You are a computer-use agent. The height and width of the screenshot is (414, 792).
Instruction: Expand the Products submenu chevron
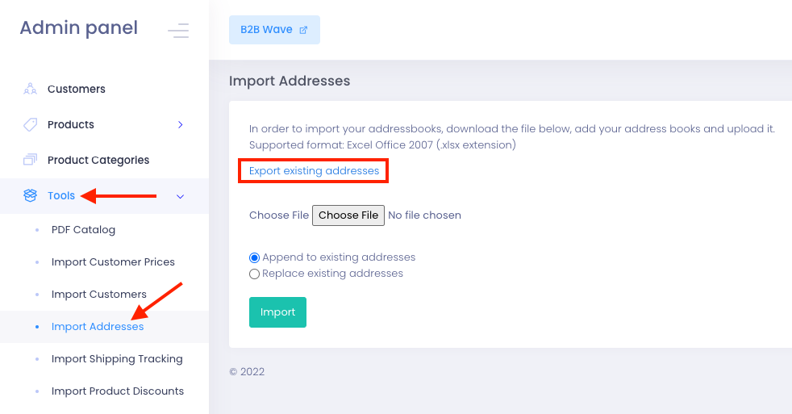coord(181,125)
